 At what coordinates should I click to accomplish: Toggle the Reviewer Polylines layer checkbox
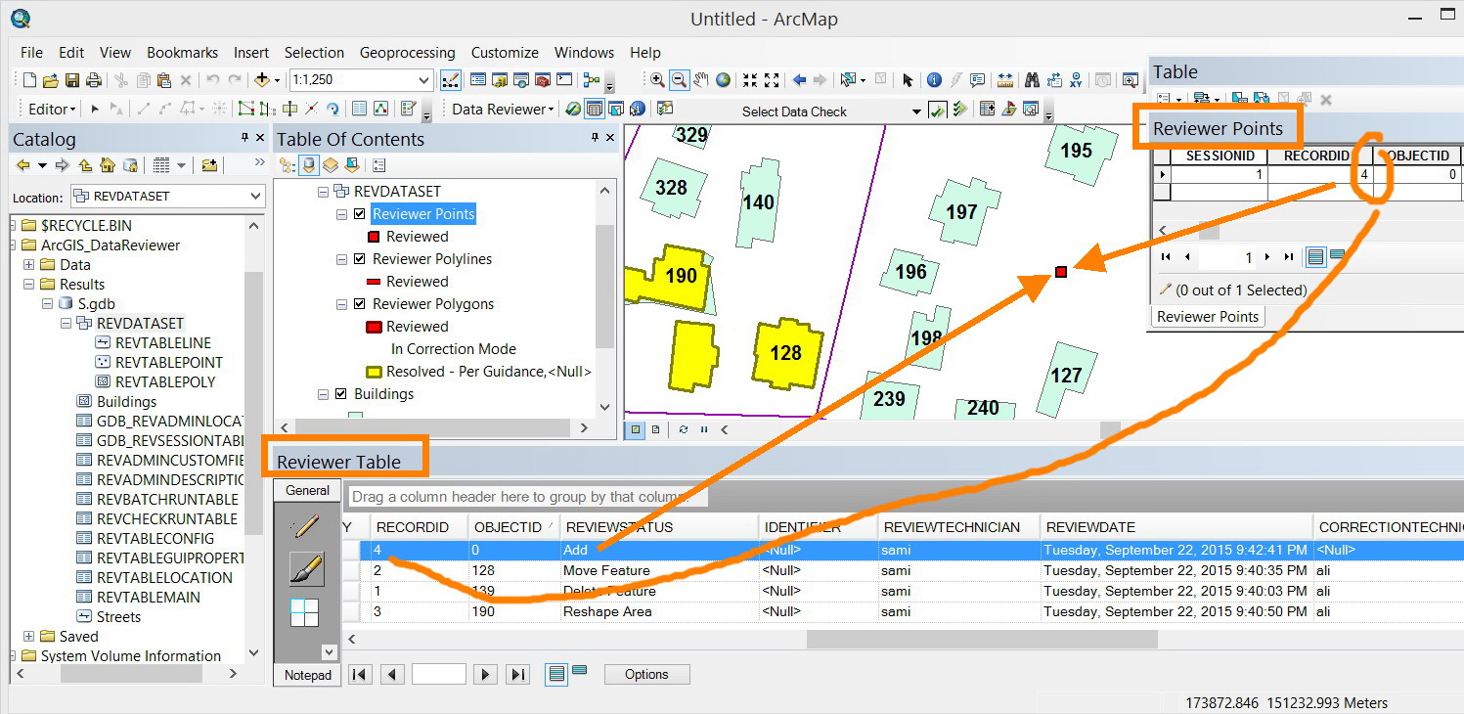360,259
